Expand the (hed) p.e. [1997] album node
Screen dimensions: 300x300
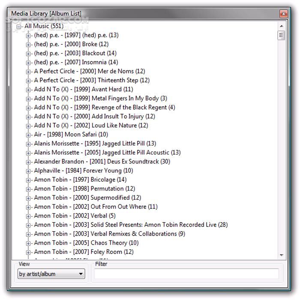[x=28, y=36]
